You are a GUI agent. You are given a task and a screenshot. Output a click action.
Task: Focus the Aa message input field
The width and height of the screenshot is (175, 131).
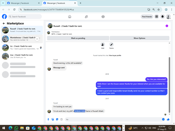click(113, 119)
